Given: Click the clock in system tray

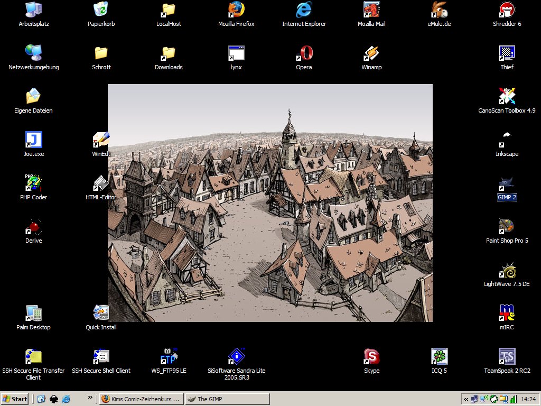Looking at the screenshot, I should click(528, 399).
